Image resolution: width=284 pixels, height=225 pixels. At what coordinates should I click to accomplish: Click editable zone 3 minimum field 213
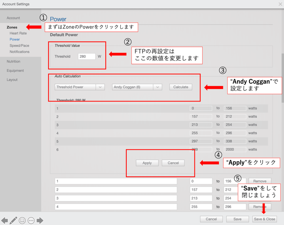pos(201,198)
